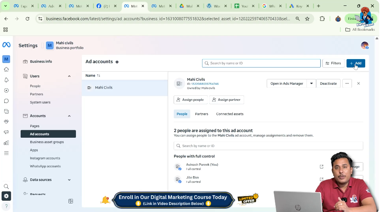The image size is (380, 212).
Task: Open notifications bell in left rail
Action: click(6, 80)
